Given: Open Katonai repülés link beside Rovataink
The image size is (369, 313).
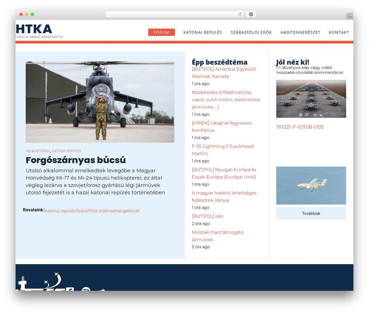Looking at the screenshot, I should coord(60,211).
